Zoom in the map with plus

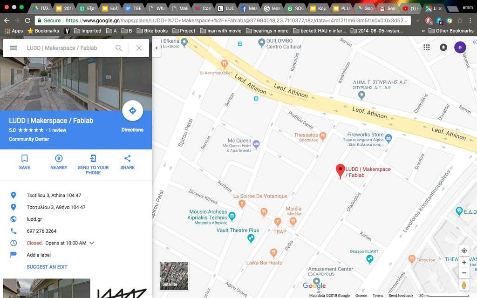(464, 263)
